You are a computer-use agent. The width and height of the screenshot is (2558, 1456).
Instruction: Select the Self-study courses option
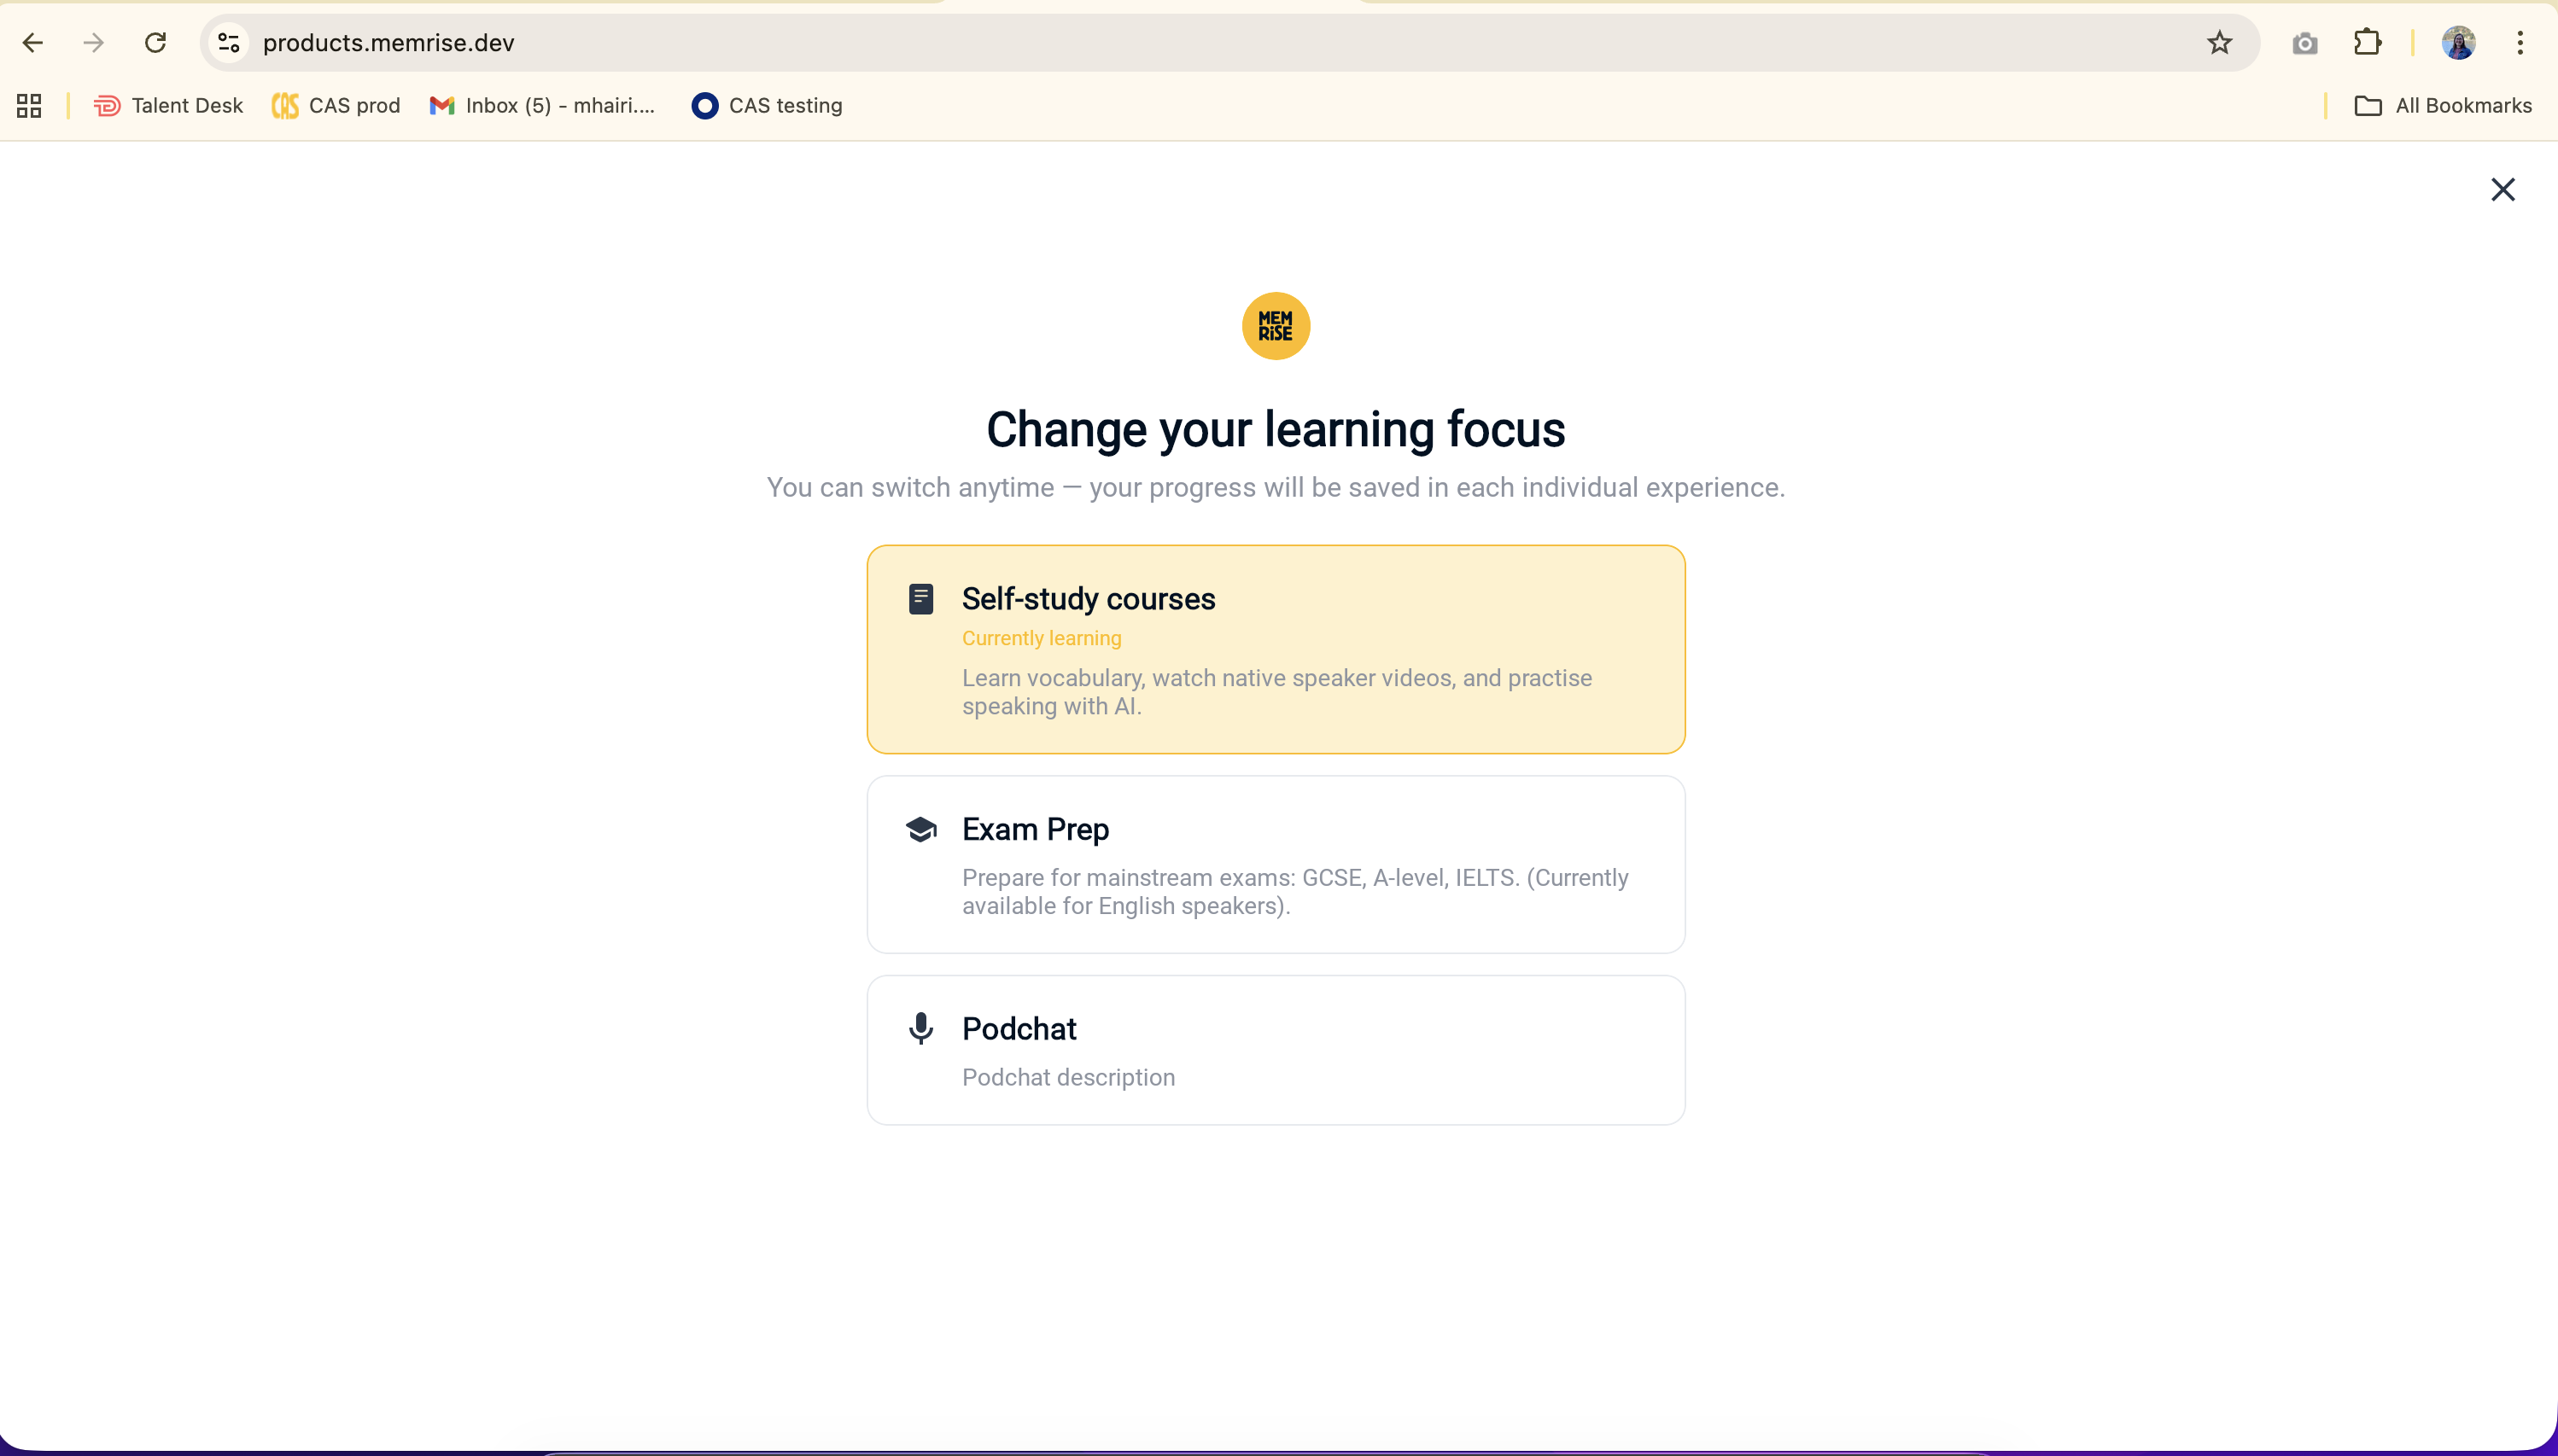pyautogui.click(x=1276, y=649)
